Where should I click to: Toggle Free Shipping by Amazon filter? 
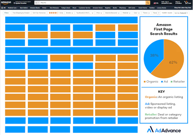pos(21,13)
